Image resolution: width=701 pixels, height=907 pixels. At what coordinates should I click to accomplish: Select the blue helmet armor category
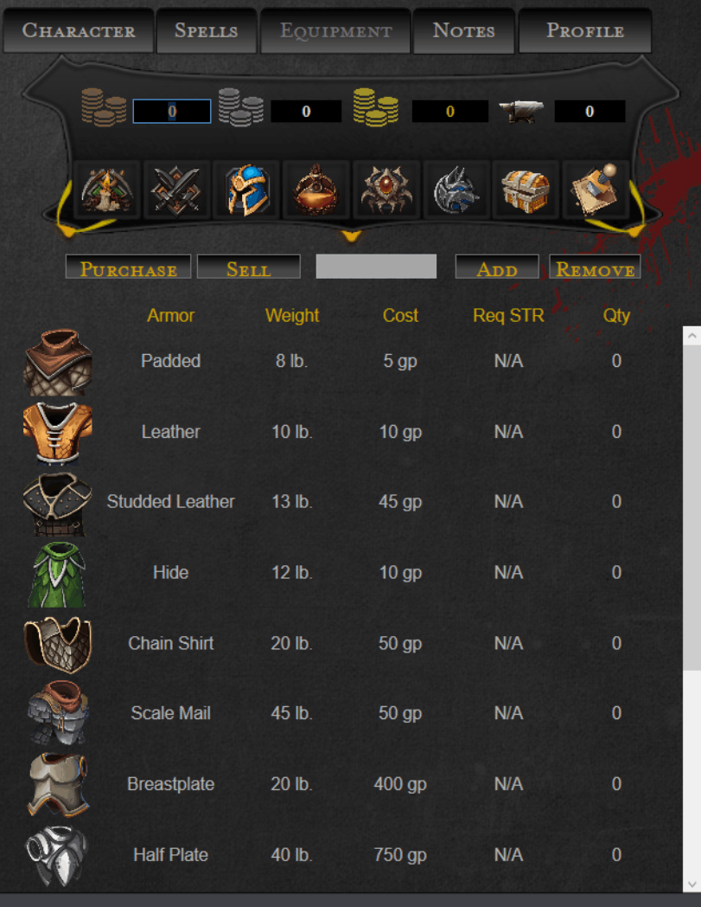pyautogui.click(x=246, y=190)
